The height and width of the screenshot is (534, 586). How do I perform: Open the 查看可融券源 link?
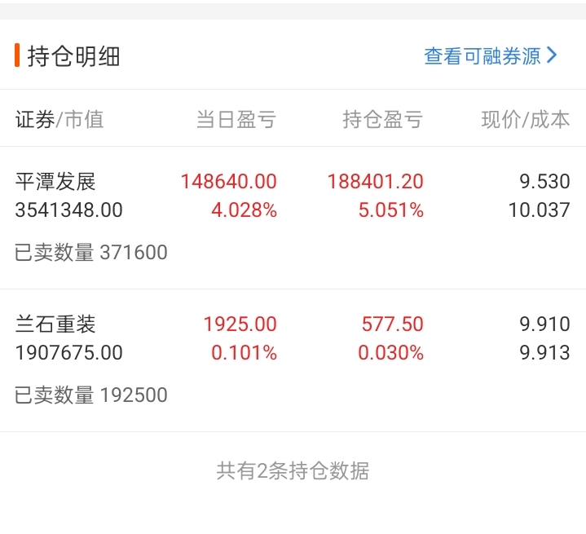[x=482, y=55]
